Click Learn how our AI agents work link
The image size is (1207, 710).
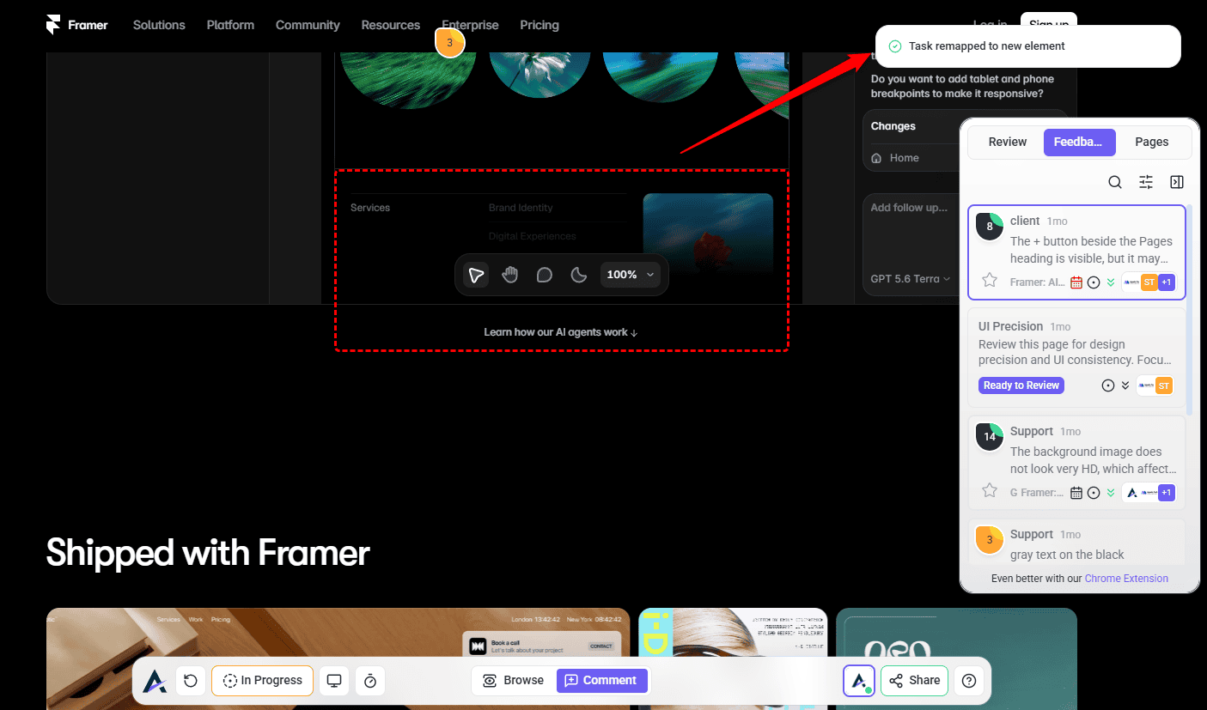(561, 332)
